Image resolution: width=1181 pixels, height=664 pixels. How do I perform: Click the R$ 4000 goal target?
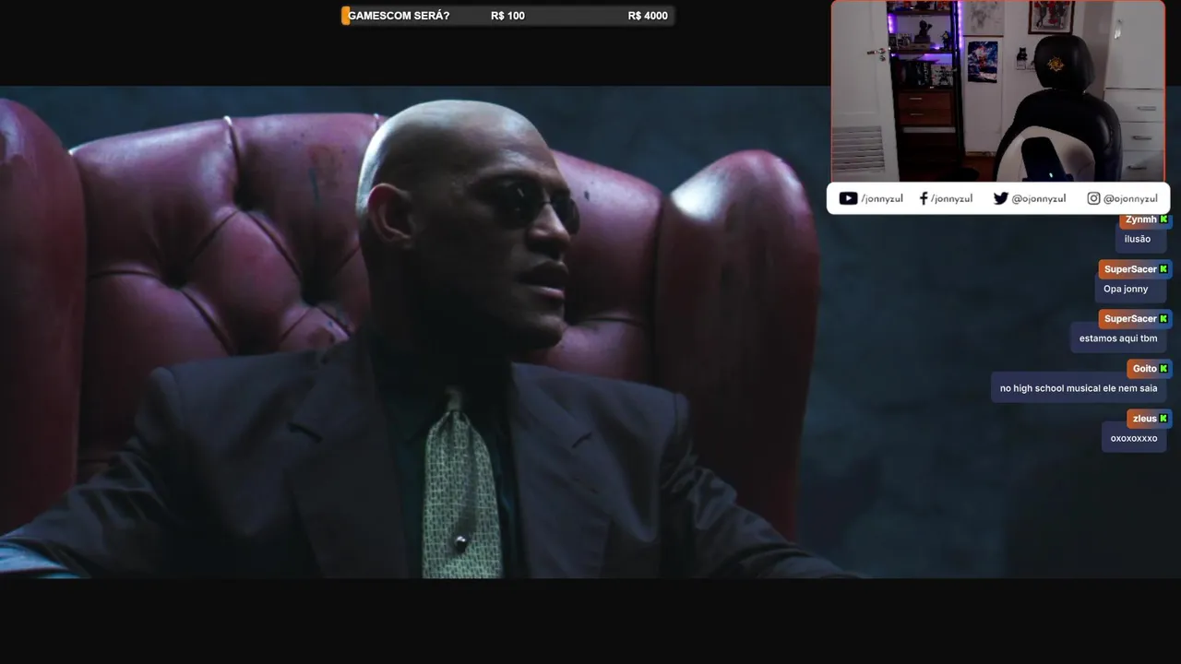(648, 16)
